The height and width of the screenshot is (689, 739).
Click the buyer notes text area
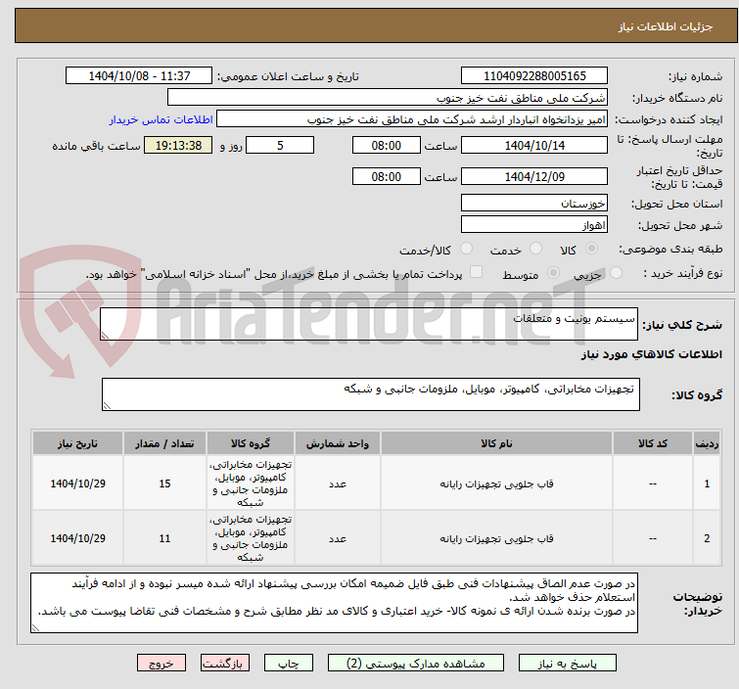click(334, 602)
